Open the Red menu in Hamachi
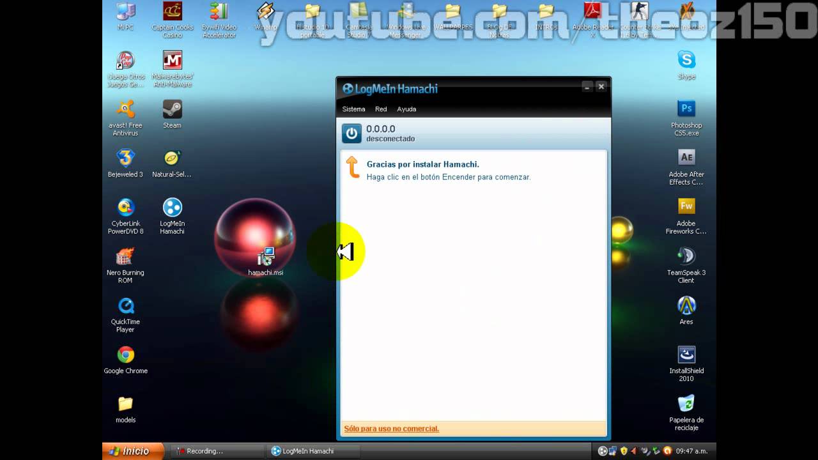This screenshot has height=460, width=818. point(381,109)
